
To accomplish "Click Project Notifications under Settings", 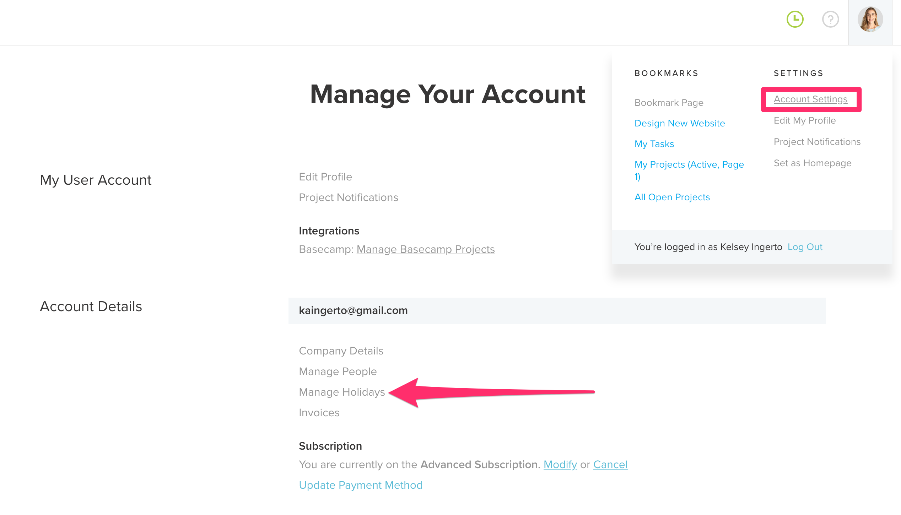I will [x=817, y=141].
